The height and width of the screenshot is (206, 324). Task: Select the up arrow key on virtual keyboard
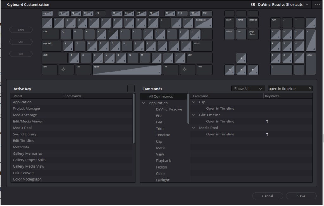tap(241, 58)
